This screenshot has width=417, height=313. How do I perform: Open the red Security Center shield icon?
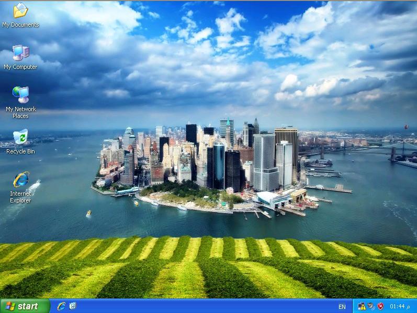[380, 306]
